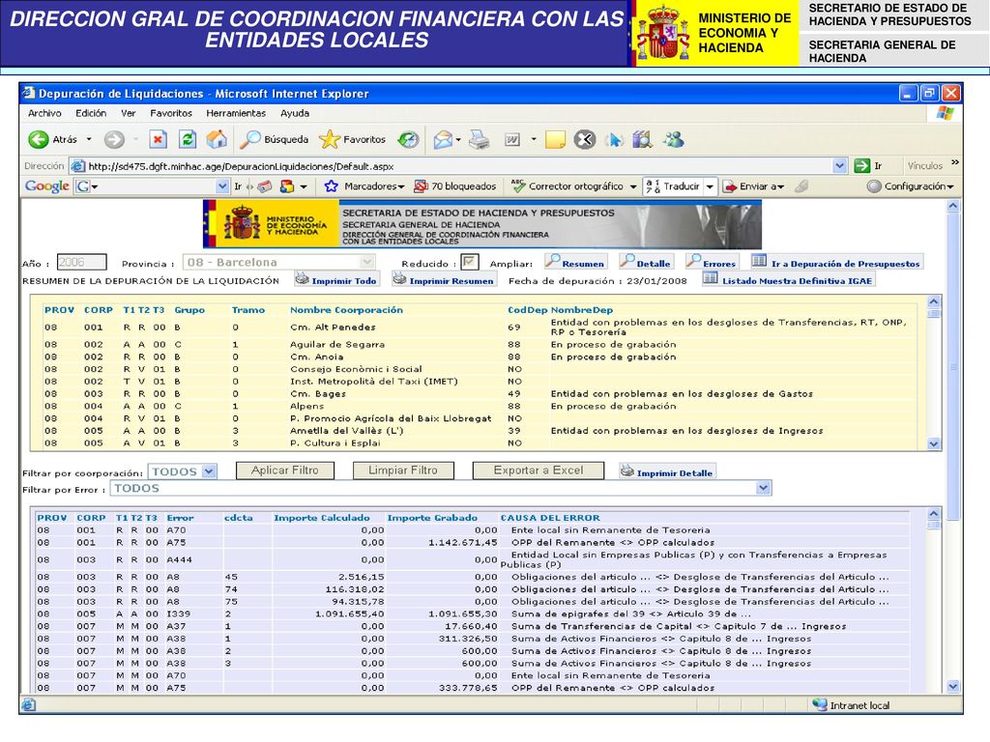Open the Herramientas menu
This screenshot has height=742, width=990.
pos(236,114)
